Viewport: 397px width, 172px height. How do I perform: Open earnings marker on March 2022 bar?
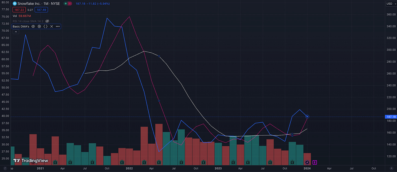tap(144, 162)
